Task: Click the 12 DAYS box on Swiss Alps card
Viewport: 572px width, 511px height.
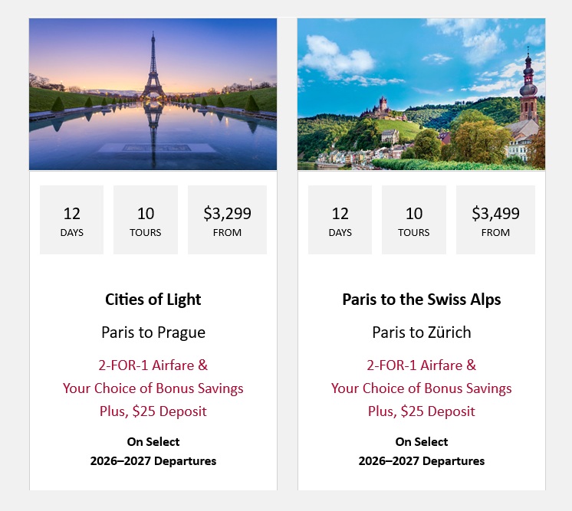Action: 340,220
